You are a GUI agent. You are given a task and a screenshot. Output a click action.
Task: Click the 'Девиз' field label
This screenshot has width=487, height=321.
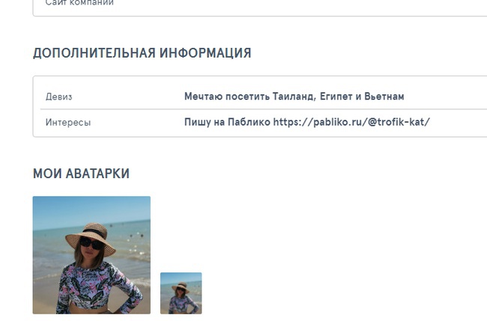(x=58, y=97)
